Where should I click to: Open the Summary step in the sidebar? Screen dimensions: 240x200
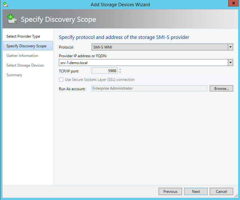click(x=14, y=75)
